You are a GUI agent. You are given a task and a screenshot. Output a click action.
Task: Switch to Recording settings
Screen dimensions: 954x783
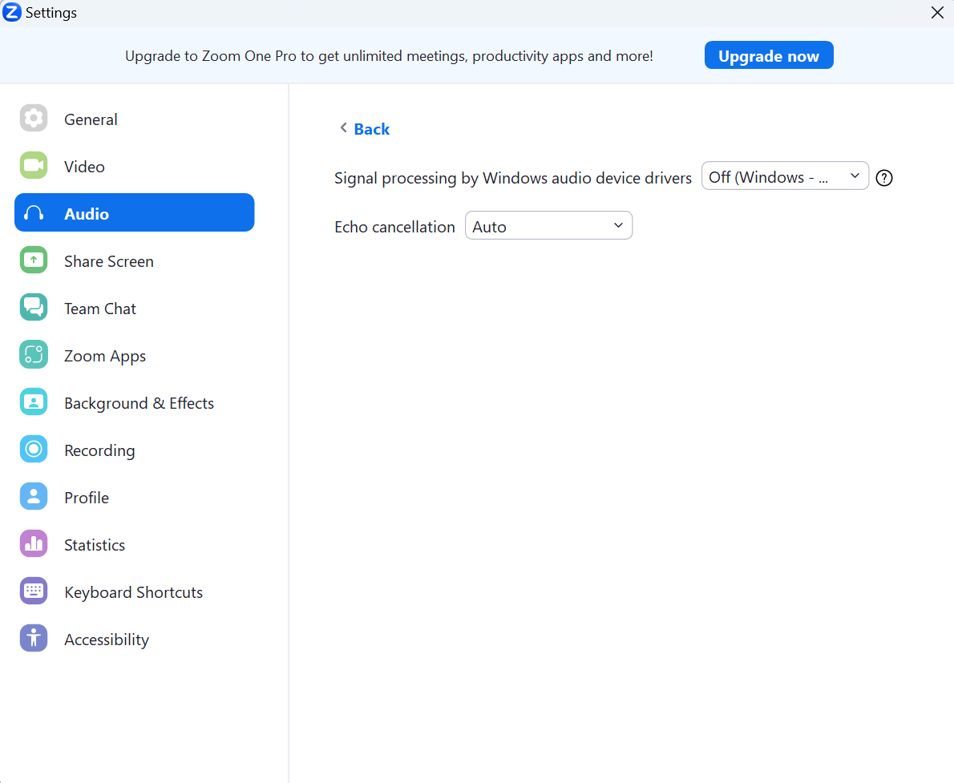135,450
